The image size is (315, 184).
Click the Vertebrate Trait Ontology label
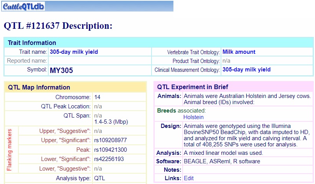193,52
